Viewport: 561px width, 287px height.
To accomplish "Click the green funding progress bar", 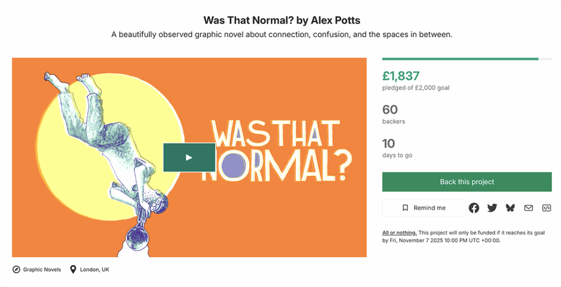I will tap(460, 59).
